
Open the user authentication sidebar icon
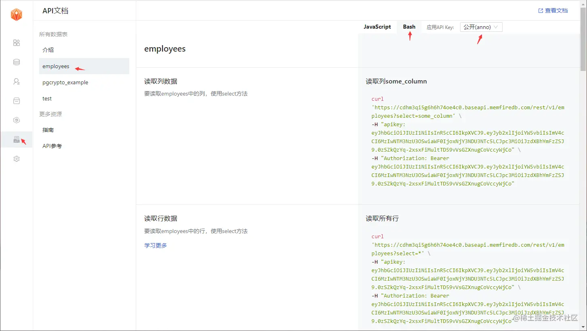click(17, 81)
